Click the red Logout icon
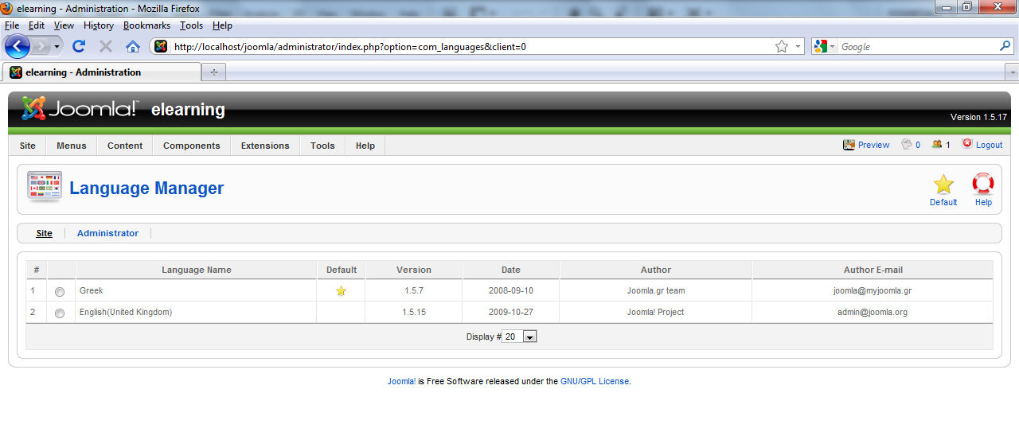1019x428 pixels. [x=967, y=144]
